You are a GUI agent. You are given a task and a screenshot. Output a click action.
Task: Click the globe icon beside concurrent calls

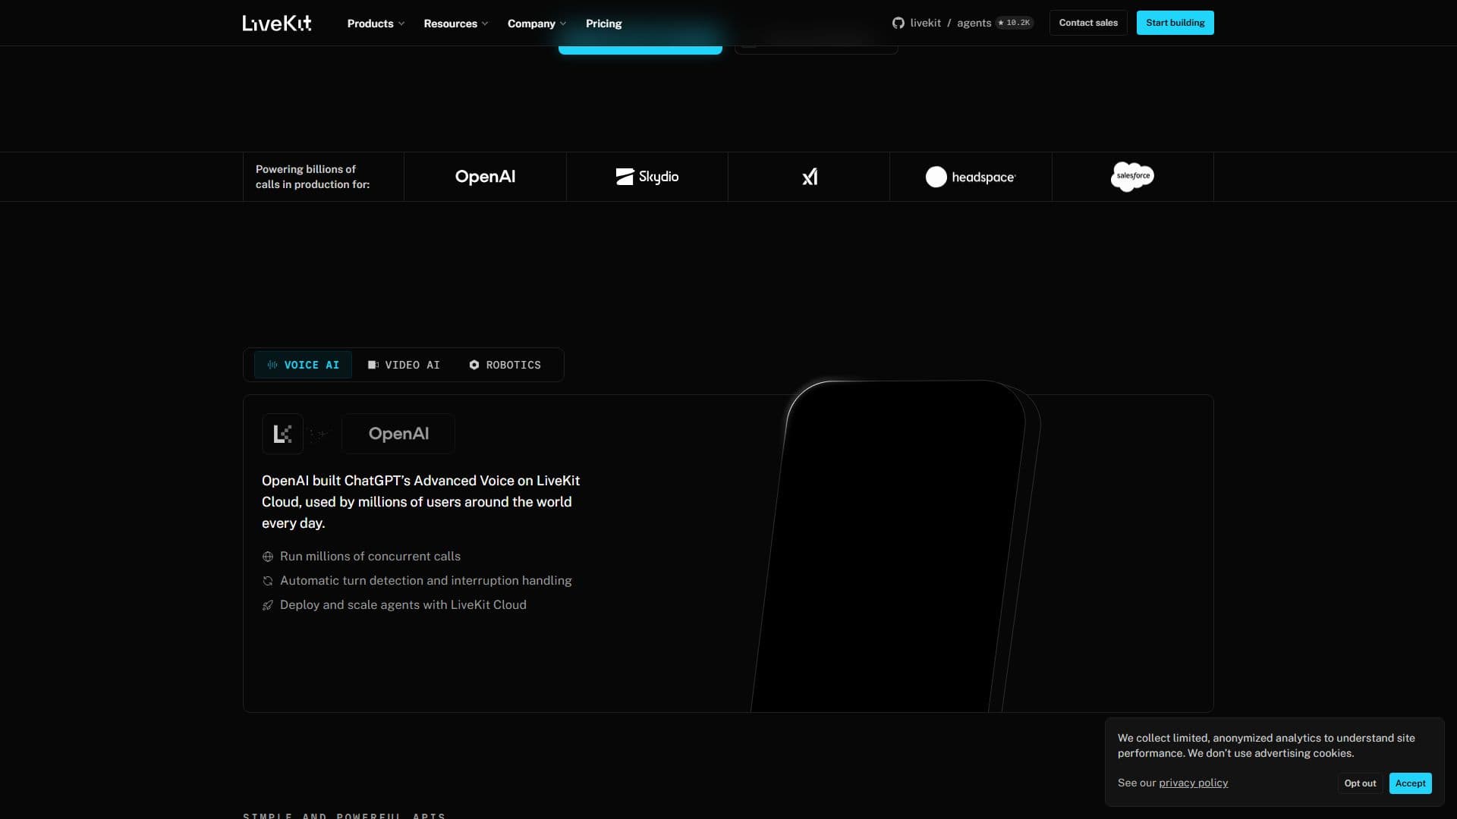tap(268, 557)
